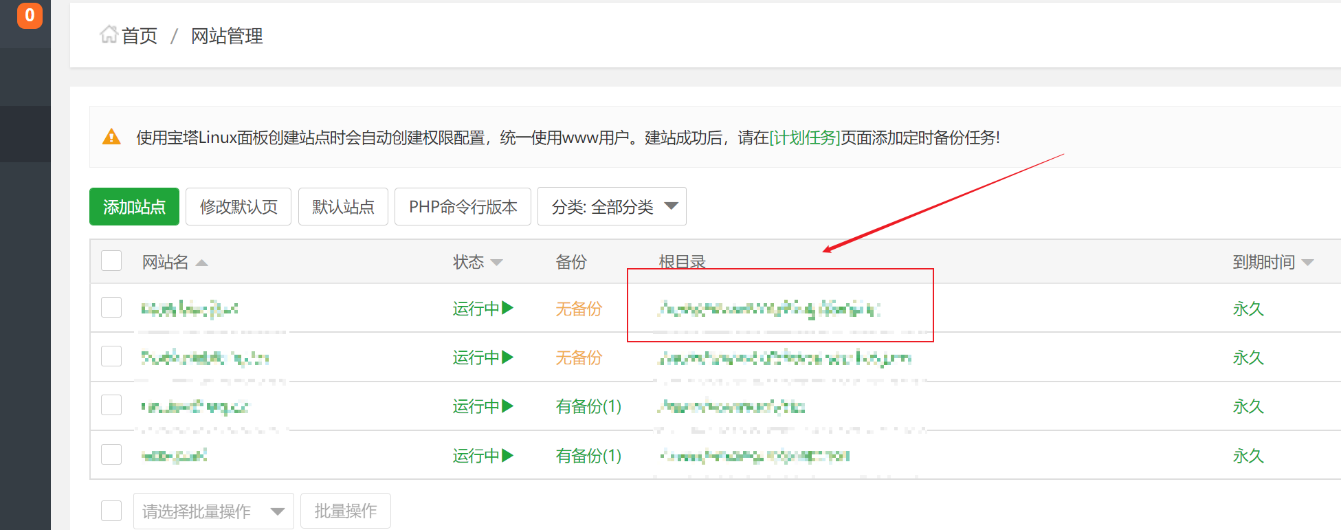Screen dimensions: 1341x530
Task: Open the 状态 column filter arrow
Action: [x=497, y=263]
